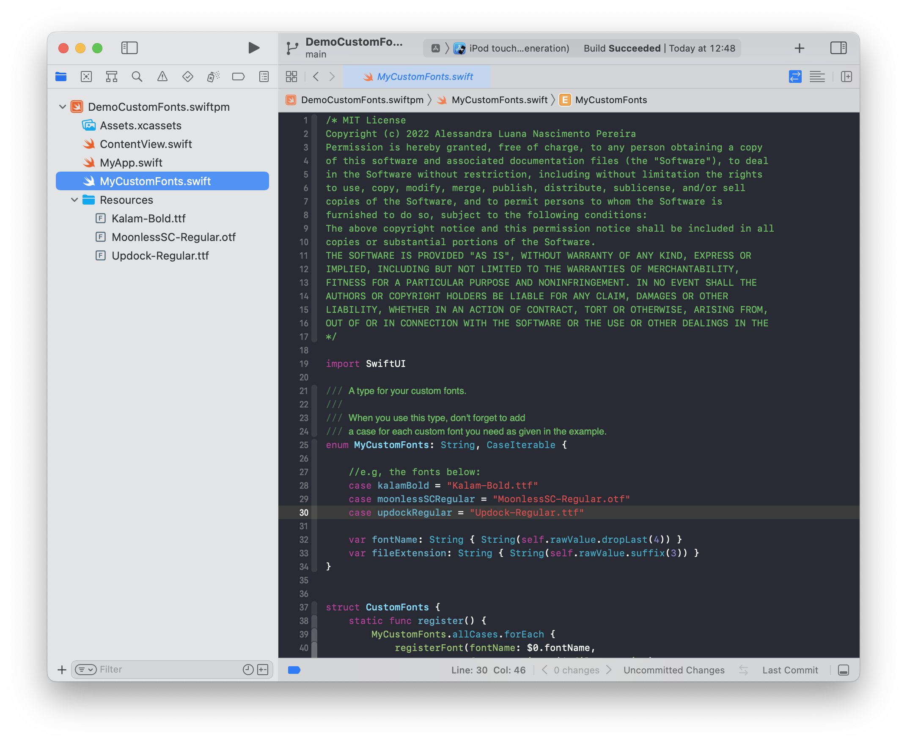Click the navigator Filter field
This screenshot has width=907, height=744.
coord(167,670)
